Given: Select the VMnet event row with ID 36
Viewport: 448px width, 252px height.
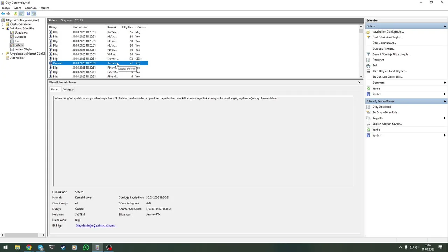Looking at the screenshot, I should (98, 54).
